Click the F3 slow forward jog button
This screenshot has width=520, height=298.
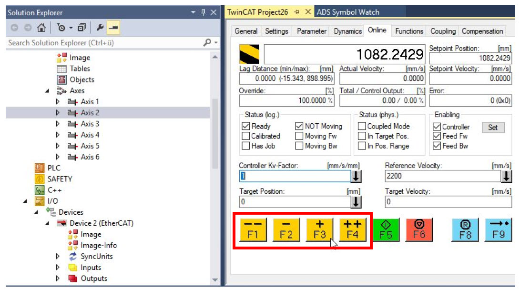pos(319,229)
